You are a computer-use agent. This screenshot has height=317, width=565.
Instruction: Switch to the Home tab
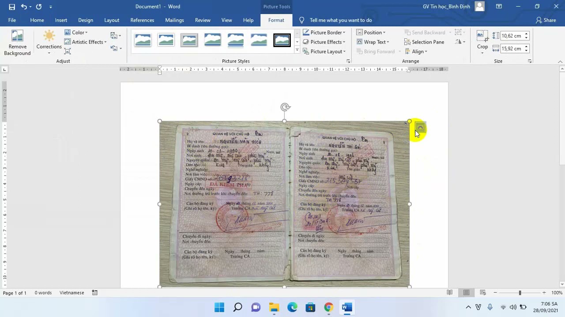coord(37,20)
